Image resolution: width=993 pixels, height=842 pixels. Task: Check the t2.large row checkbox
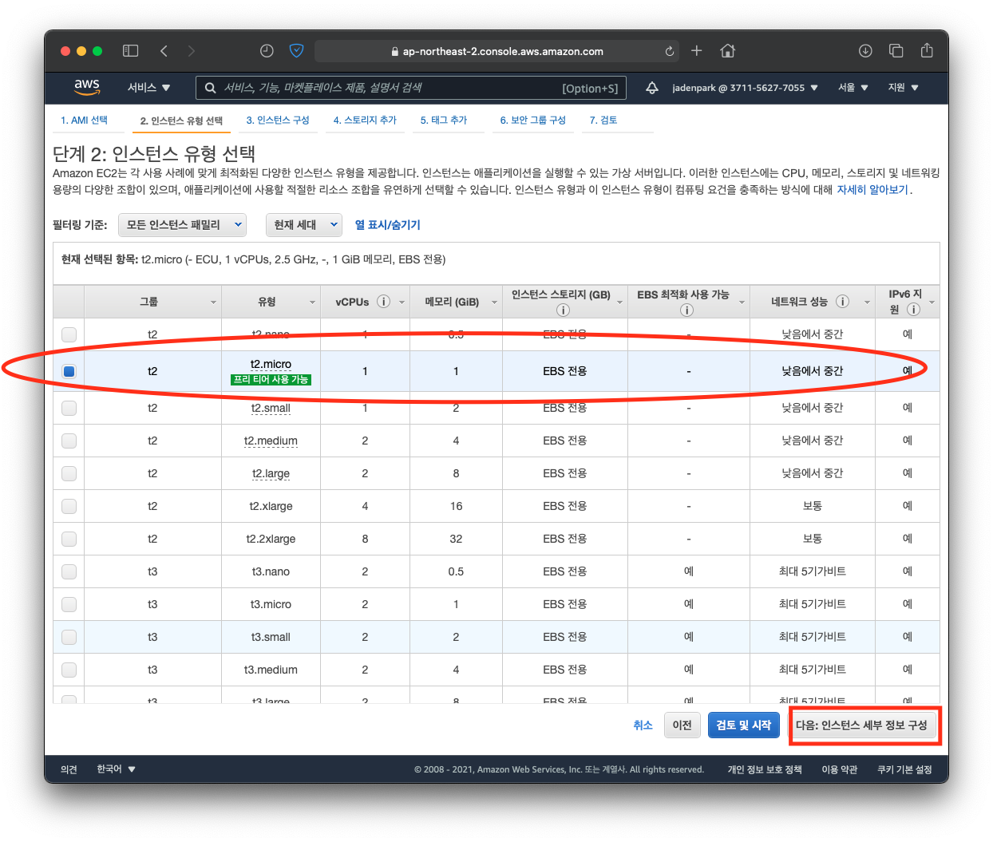pyautogui.click(x=69, y=473)
